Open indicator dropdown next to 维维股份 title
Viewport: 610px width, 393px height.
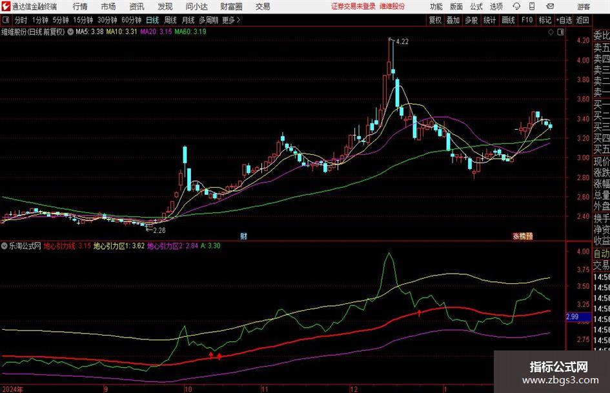(x=70, y=32)
